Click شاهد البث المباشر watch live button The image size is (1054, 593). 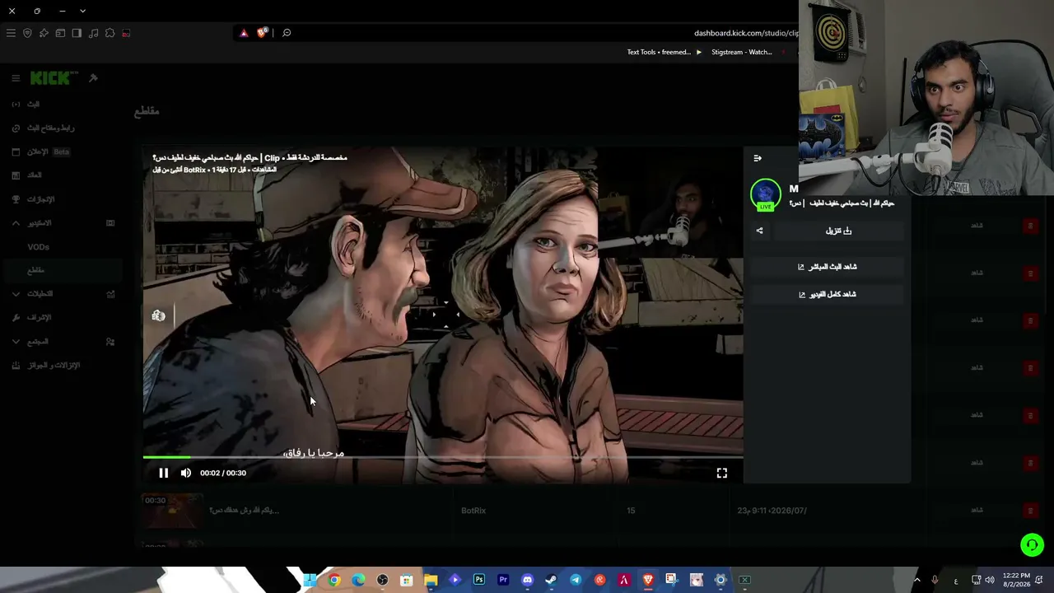[x=827, y=267]
